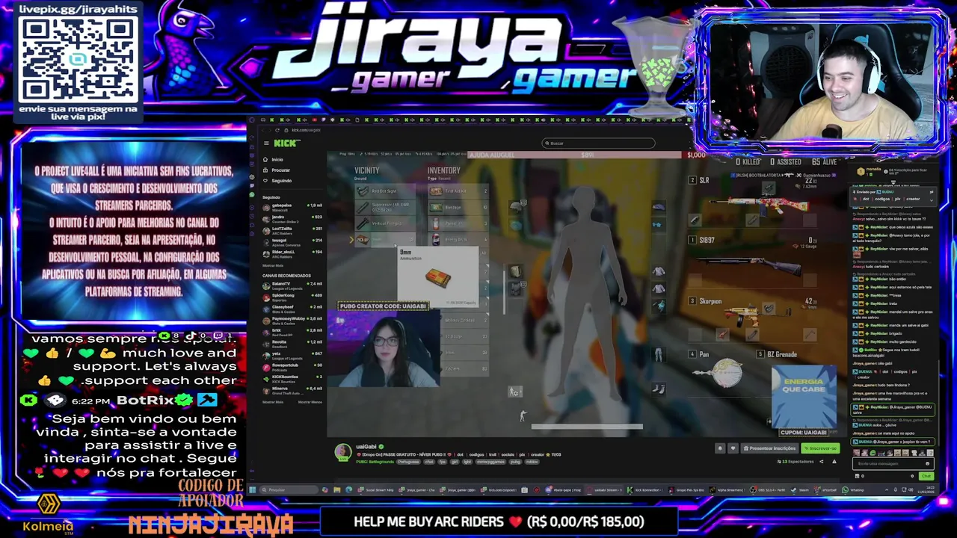Open the uaiGabi channel name
This screenshot has width=957, height=538.
[365, 447]
